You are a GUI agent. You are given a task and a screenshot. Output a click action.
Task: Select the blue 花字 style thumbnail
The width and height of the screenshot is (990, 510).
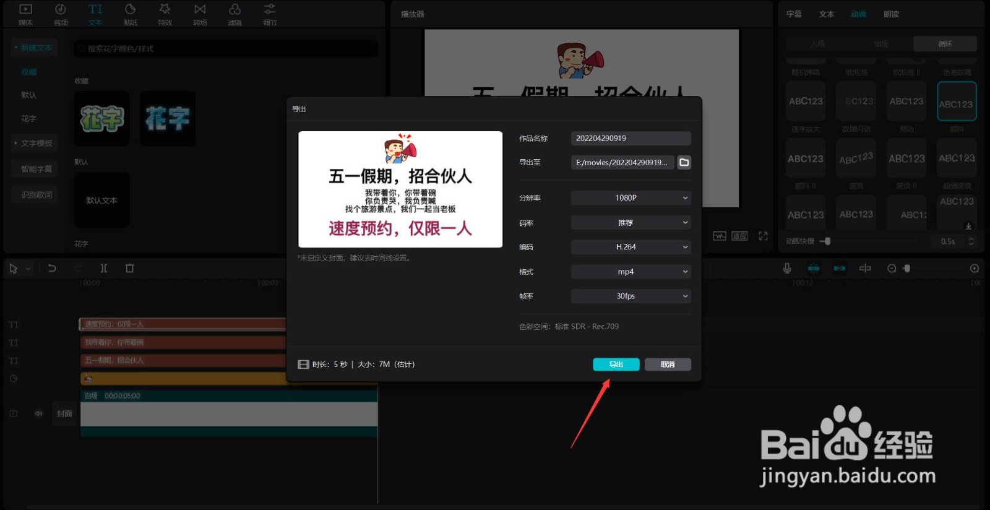pyautogui.click(x=168, y=119)
